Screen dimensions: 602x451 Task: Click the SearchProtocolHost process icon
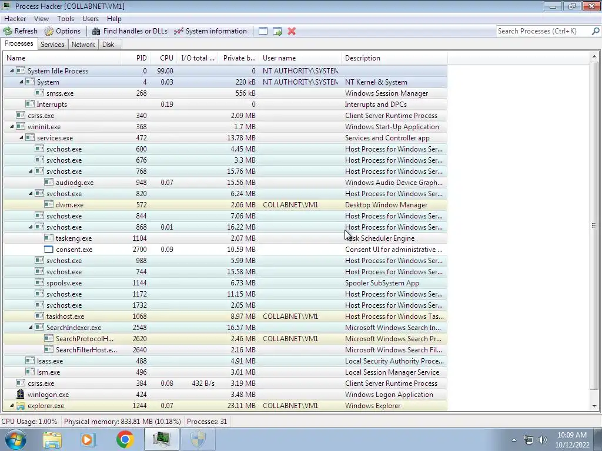tap(48, 338)
